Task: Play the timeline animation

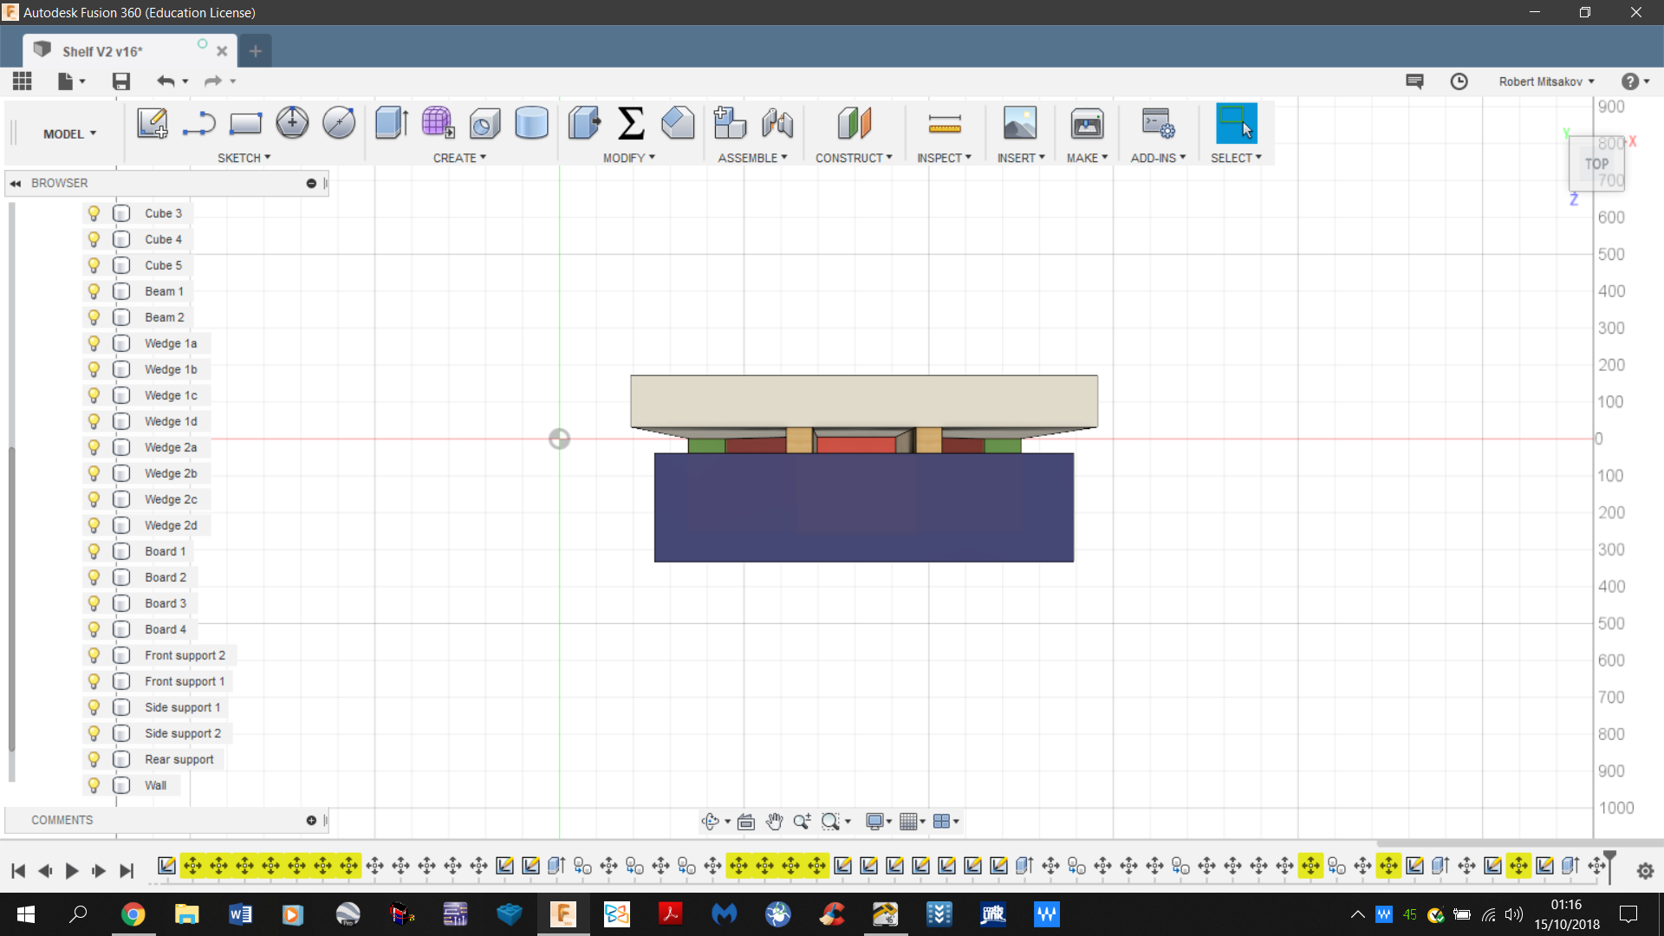Action: pyautogui.click(x=72, y=870)
